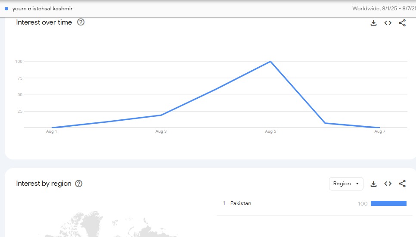416x237 pixels.
Task: Download the Interest by region data
Action: [373, 184]
